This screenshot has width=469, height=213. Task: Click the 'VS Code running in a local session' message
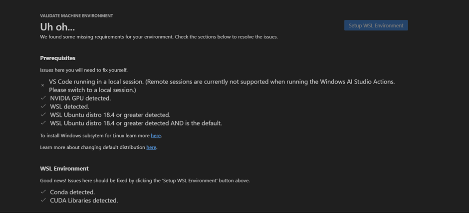tap(222, 82)
